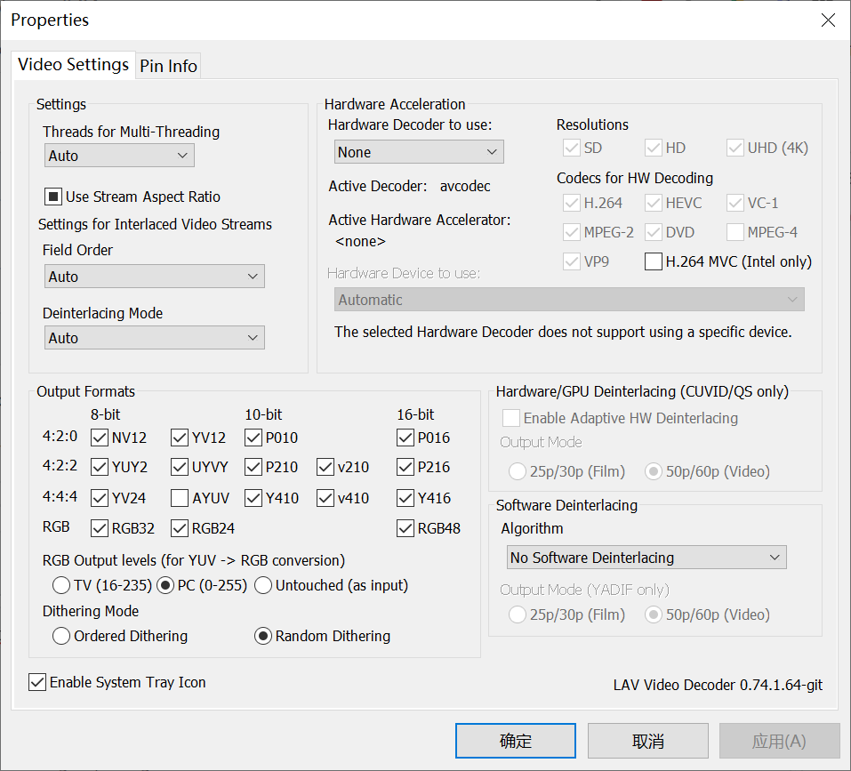This screenshot has height=771, width=851.
Task: Open the Threads for Multi-Threading dropdown
Action: [118, 155]
